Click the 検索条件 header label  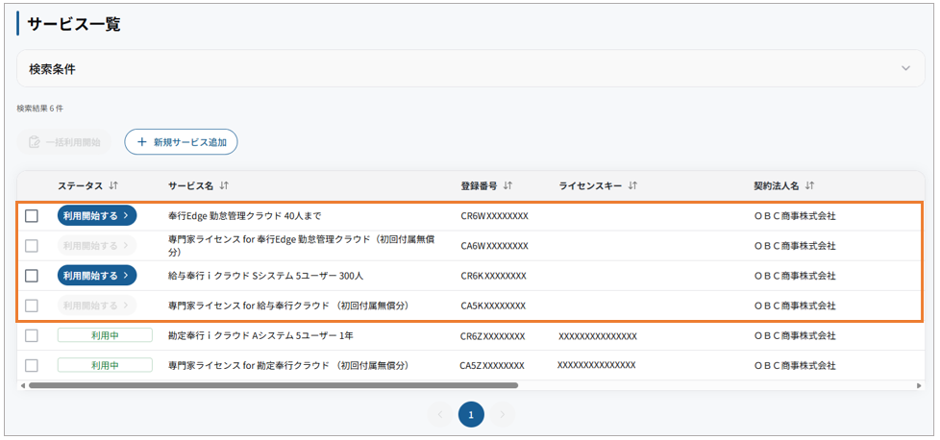(52, 69)
